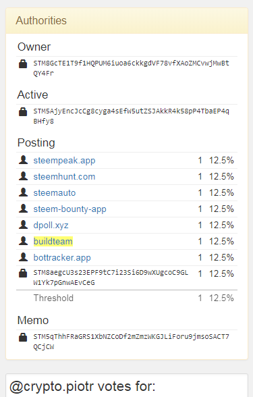Click the person icon beside dpoll.xyz
The height and width of the screenshot is (397, 253).
click(23, 225)
